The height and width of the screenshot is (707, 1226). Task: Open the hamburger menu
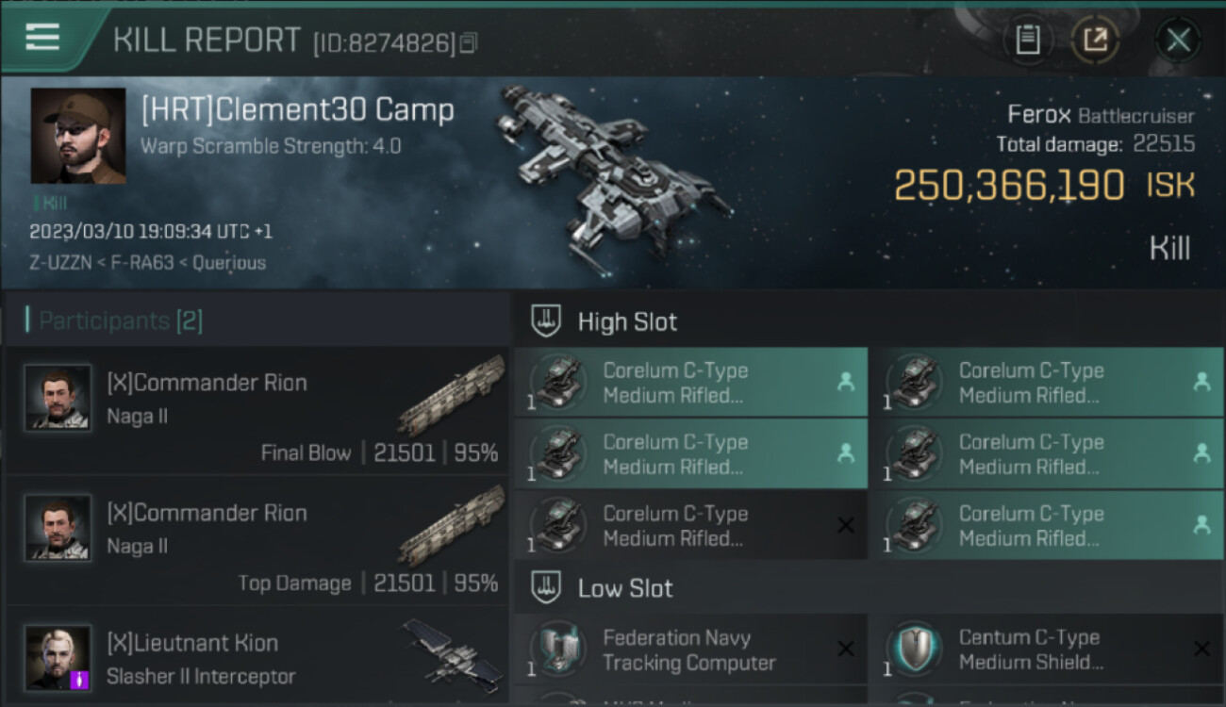(x=42, y=38)
